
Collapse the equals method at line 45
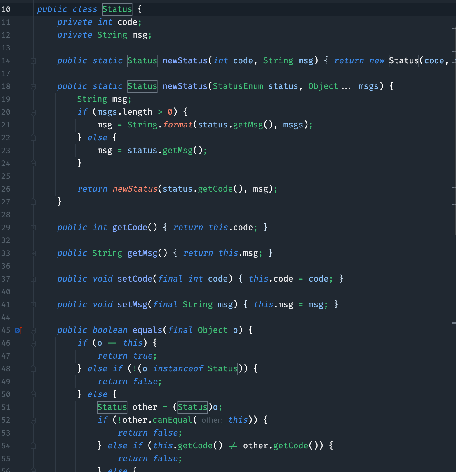[x=33, y=331]
